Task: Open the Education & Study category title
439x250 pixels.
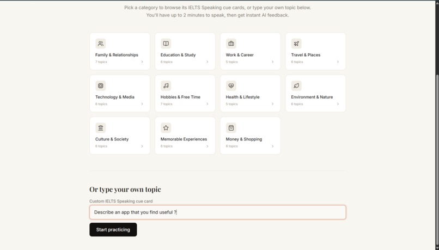Action: (178, 55)
